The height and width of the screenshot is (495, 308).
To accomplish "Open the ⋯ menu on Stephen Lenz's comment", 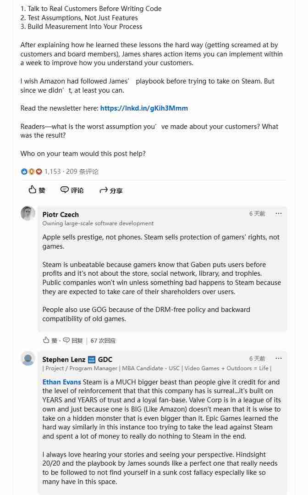I will pyautogui.click(x=279, y=358).
